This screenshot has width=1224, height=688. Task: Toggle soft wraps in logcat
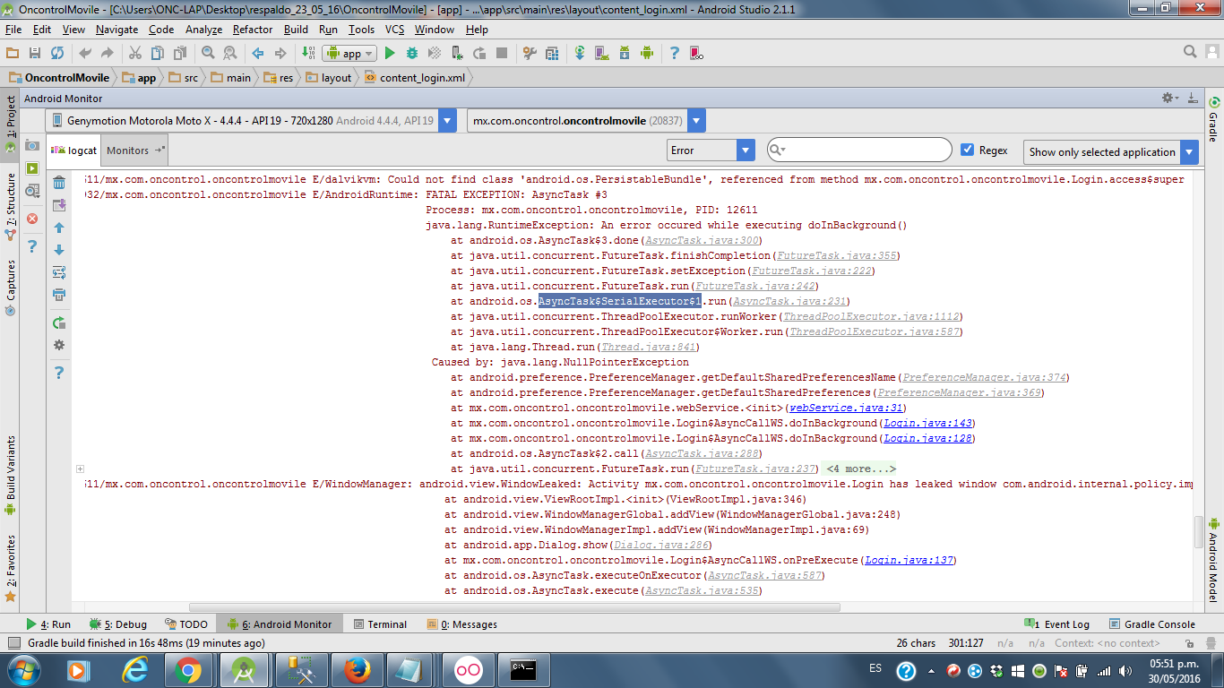click(59, 272)
